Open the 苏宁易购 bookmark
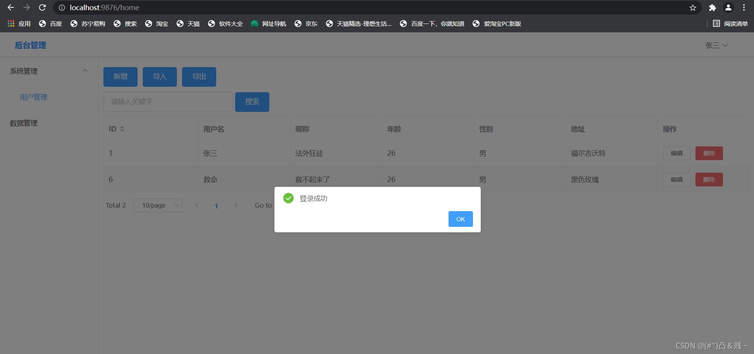Image resolution: width=754 pixels, height=354 pixels. point(88,24)
